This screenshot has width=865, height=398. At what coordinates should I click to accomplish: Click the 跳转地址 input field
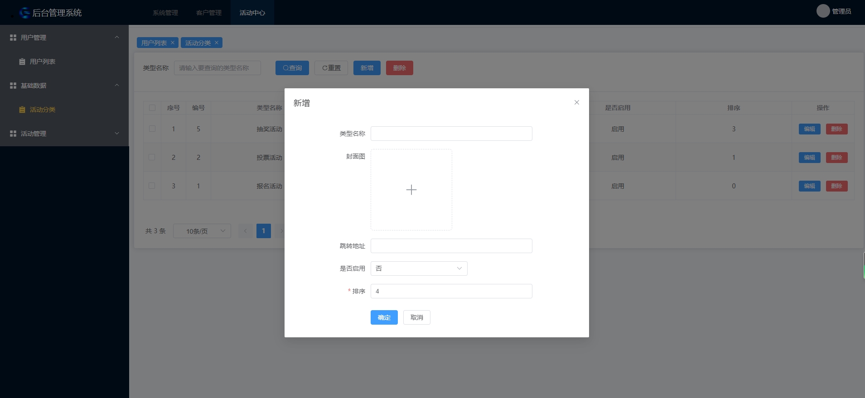pos(451,246)
